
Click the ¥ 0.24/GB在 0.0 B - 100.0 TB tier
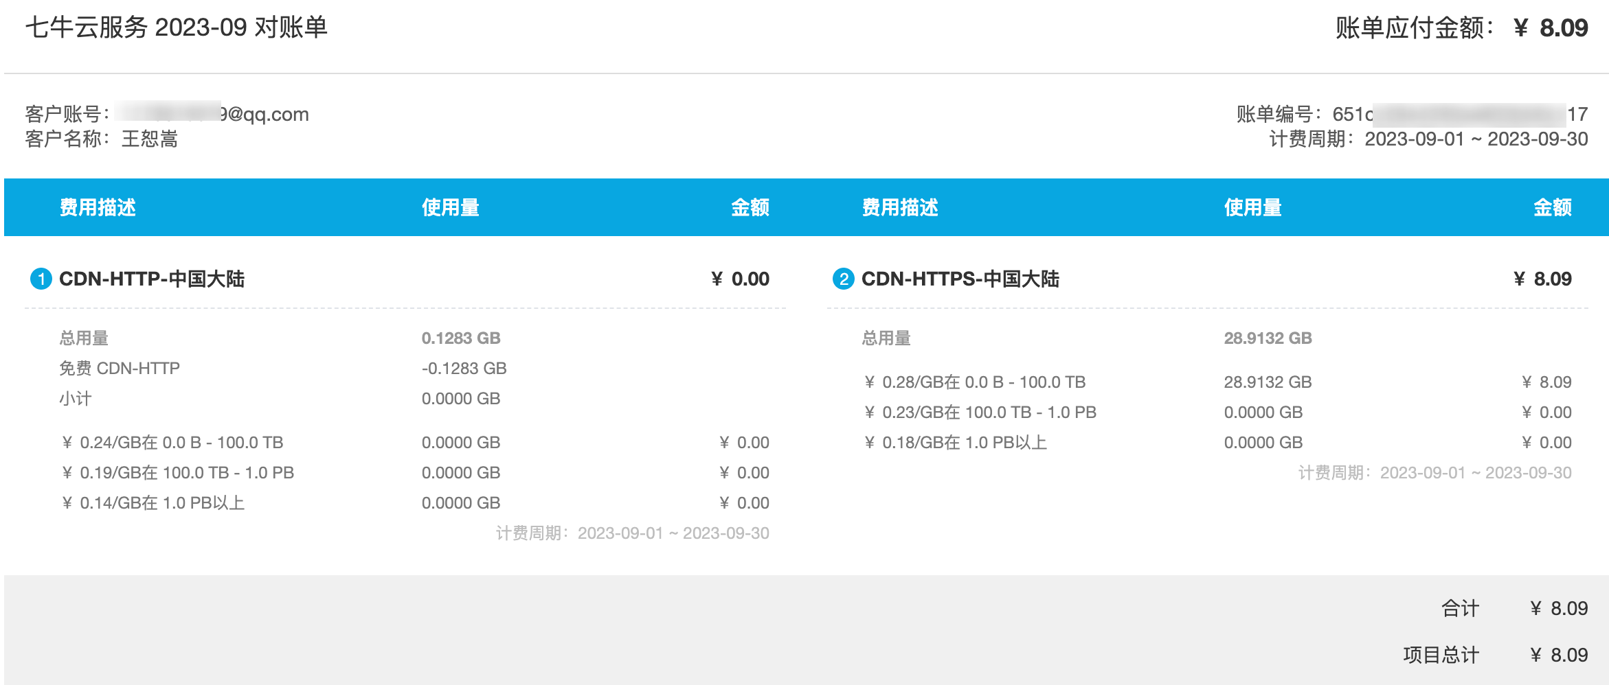[x=172, y=443]
